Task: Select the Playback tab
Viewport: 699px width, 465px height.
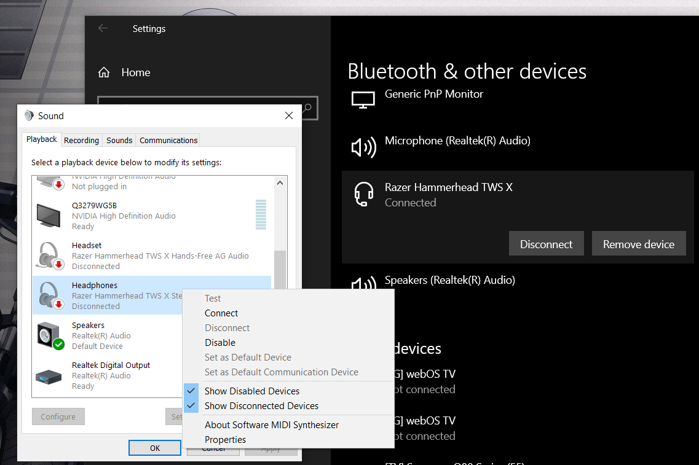Action: pos(41,139)
